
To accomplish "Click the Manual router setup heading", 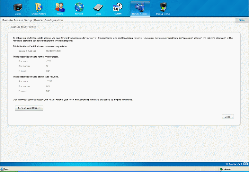I will tap(24, 27).
